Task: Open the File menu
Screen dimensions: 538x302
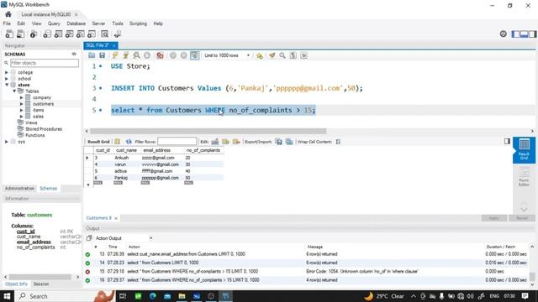Action: coord(7,23)
